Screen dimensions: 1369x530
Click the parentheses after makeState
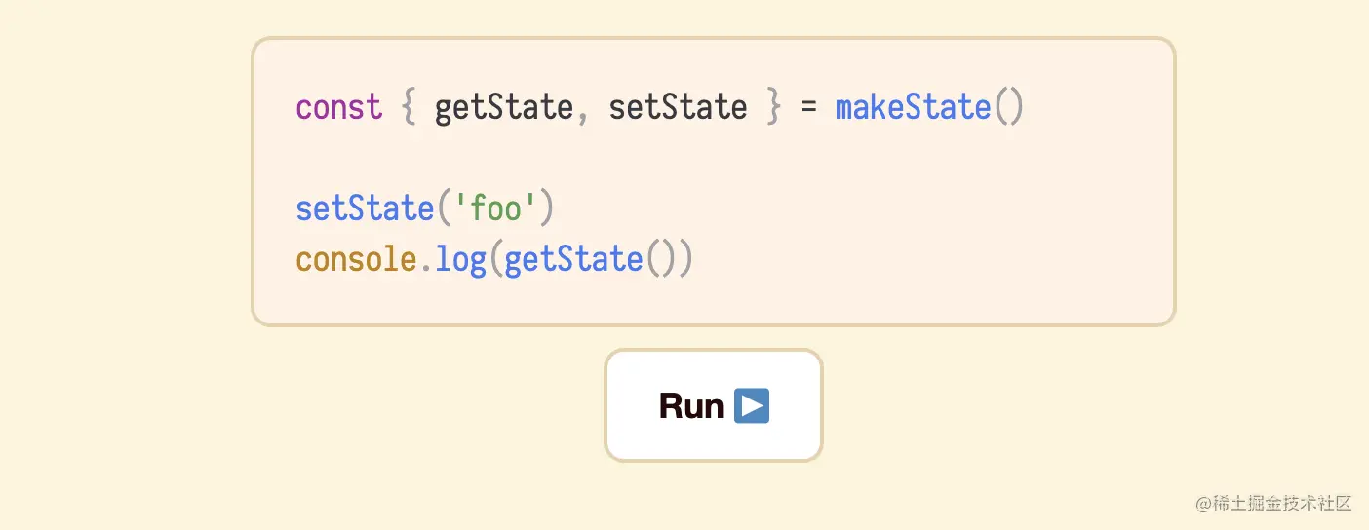(x=1008, y=106)
